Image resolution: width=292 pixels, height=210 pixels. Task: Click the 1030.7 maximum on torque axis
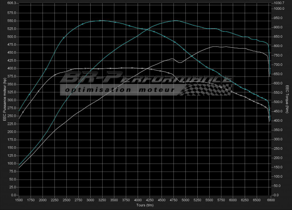[279, 3]
